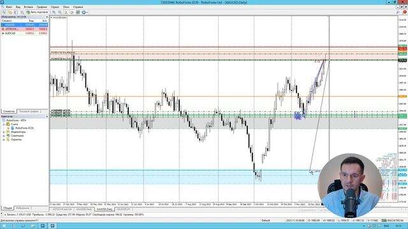Open the Графики menu
The image size is (408, 229).
point(41,7)
